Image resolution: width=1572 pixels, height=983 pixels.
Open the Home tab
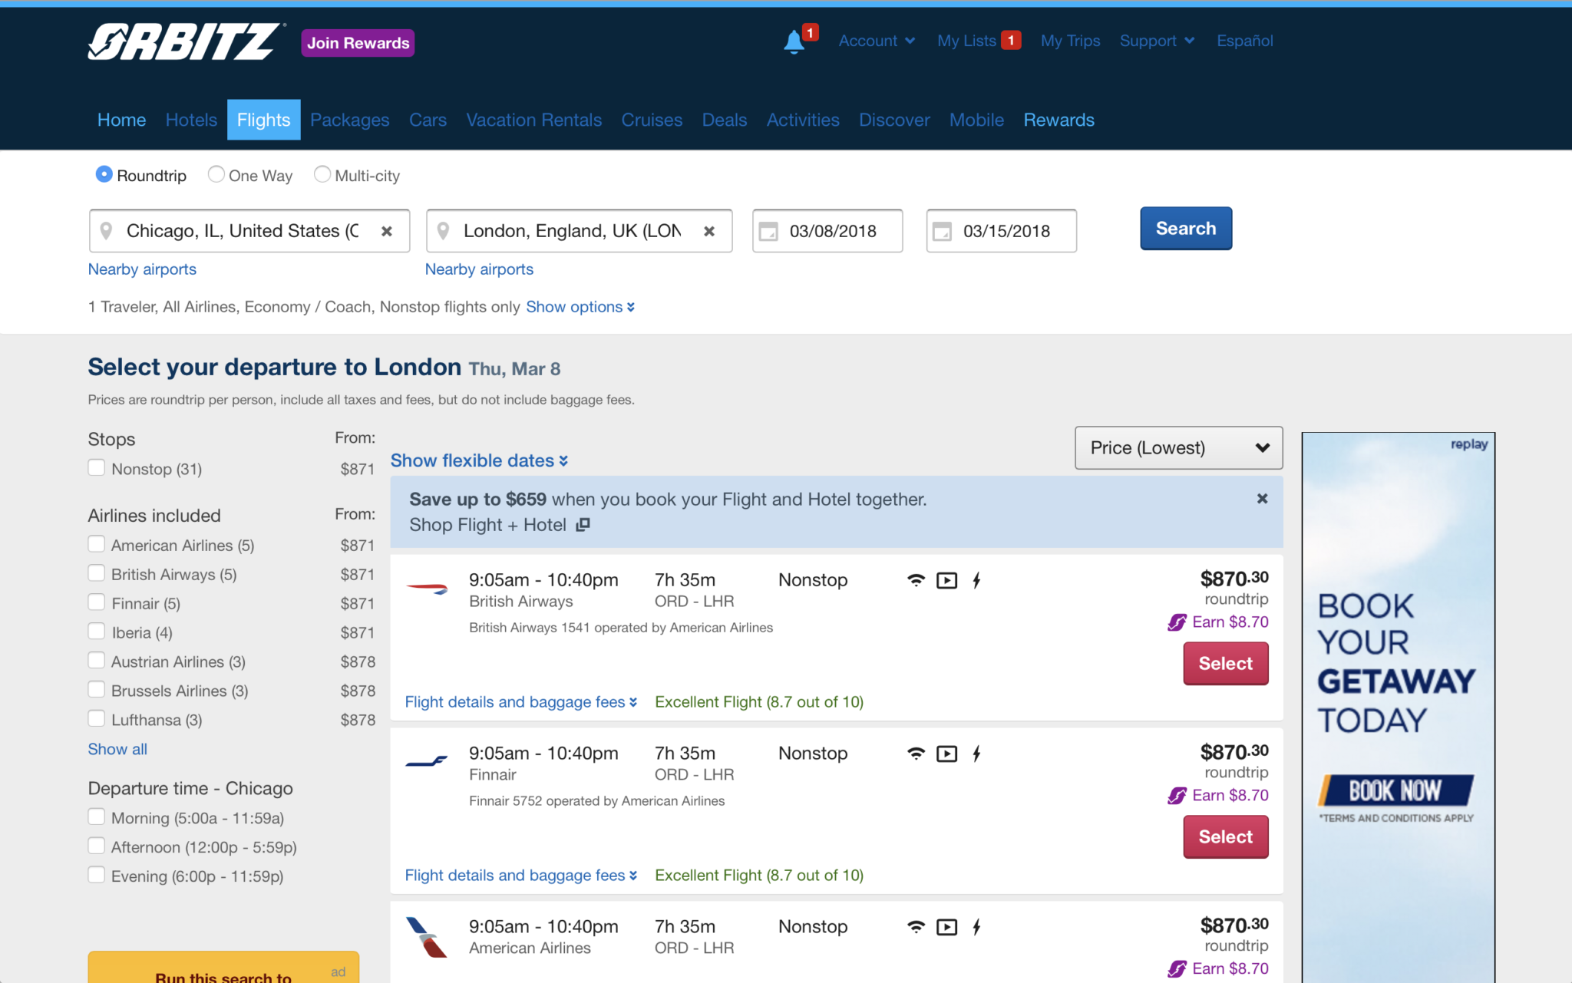tap(121, 120)
